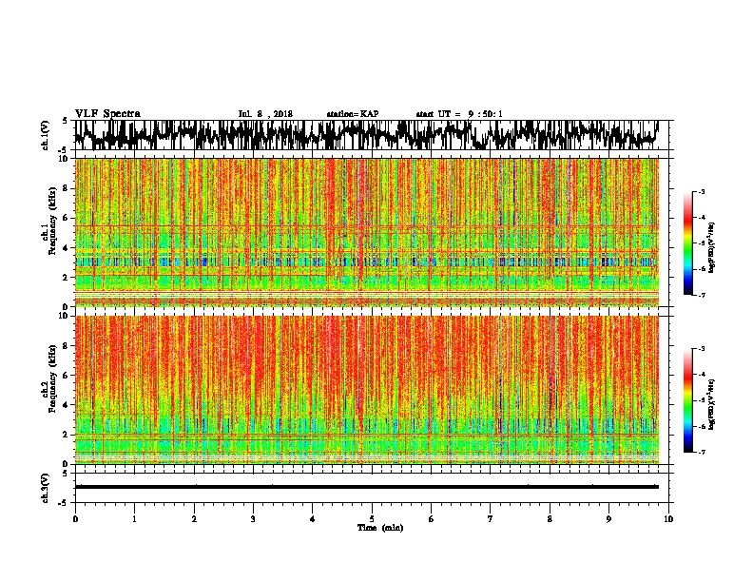Click the '-3' label on ch.1 colorbar

(701, 191)
